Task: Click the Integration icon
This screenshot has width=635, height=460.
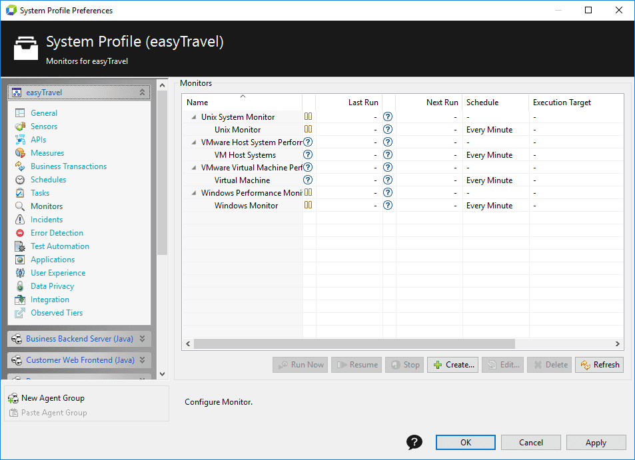Action: (20, 300)
